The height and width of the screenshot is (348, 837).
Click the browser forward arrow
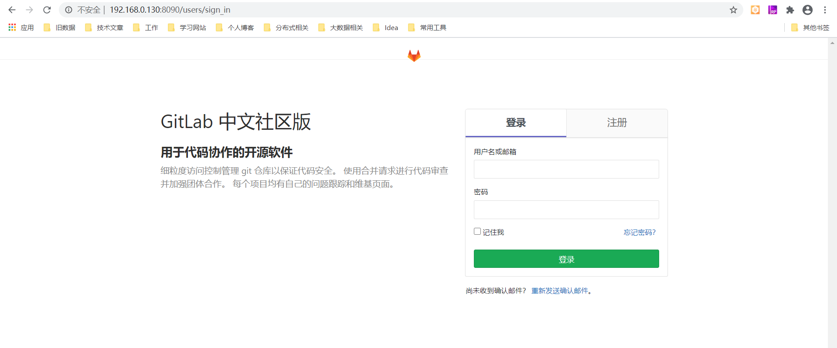click(29, 10)
